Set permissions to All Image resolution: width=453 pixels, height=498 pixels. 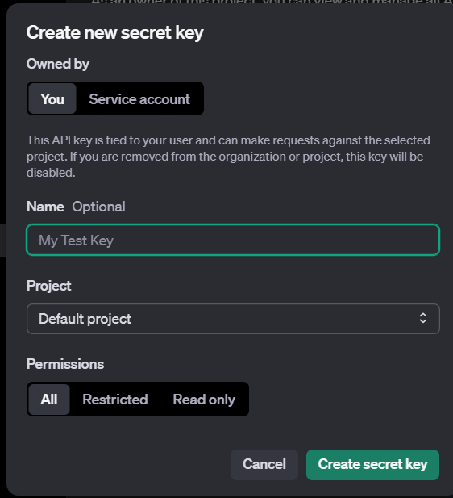[x=49, y=400]
